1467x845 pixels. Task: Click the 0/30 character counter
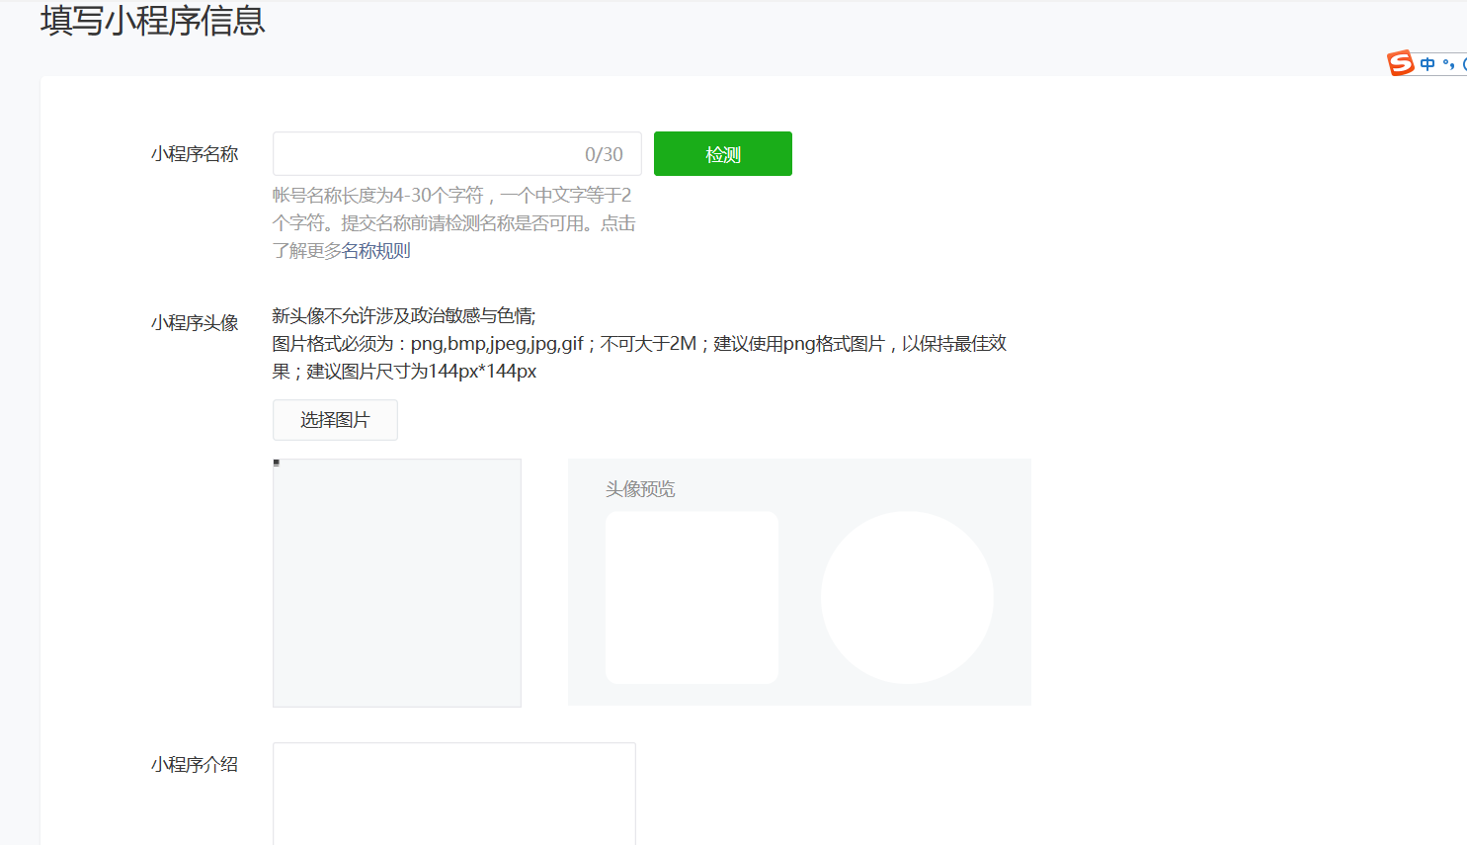coord(604,155)
